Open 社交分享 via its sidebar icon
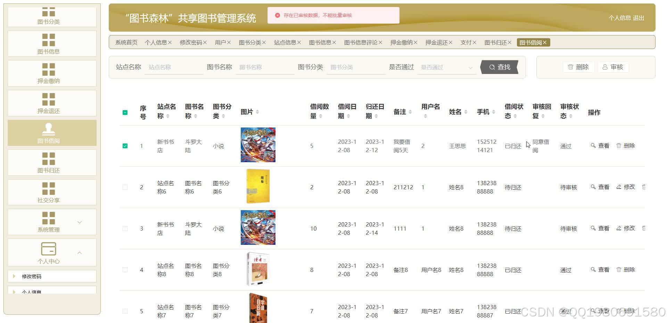The height and width of the screenshot is (323, 667). click(49, 188)
